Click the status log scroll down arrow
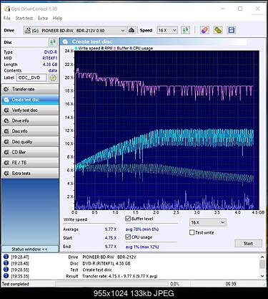Viewport: 268px width, 299px height. click(262, 276)
